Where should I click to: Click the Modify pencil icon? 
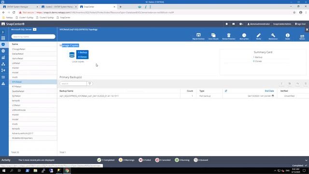click(259, 36)
